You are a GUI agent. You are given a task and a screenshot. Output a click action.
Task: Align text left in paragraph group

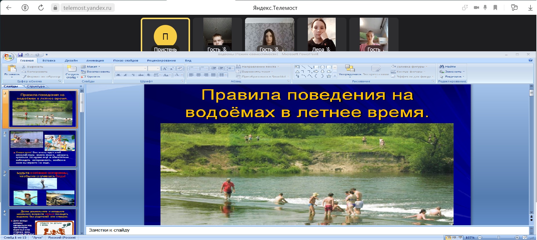191,75
